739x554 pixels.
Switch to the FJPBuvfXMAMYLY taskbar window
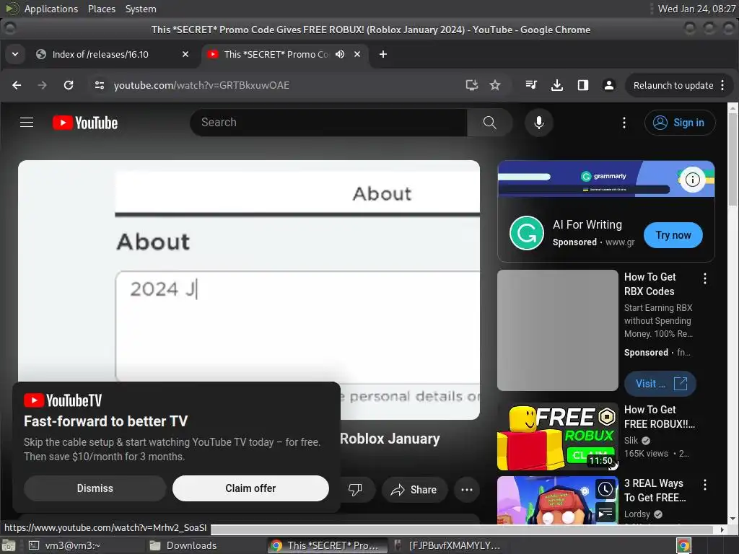447,545
